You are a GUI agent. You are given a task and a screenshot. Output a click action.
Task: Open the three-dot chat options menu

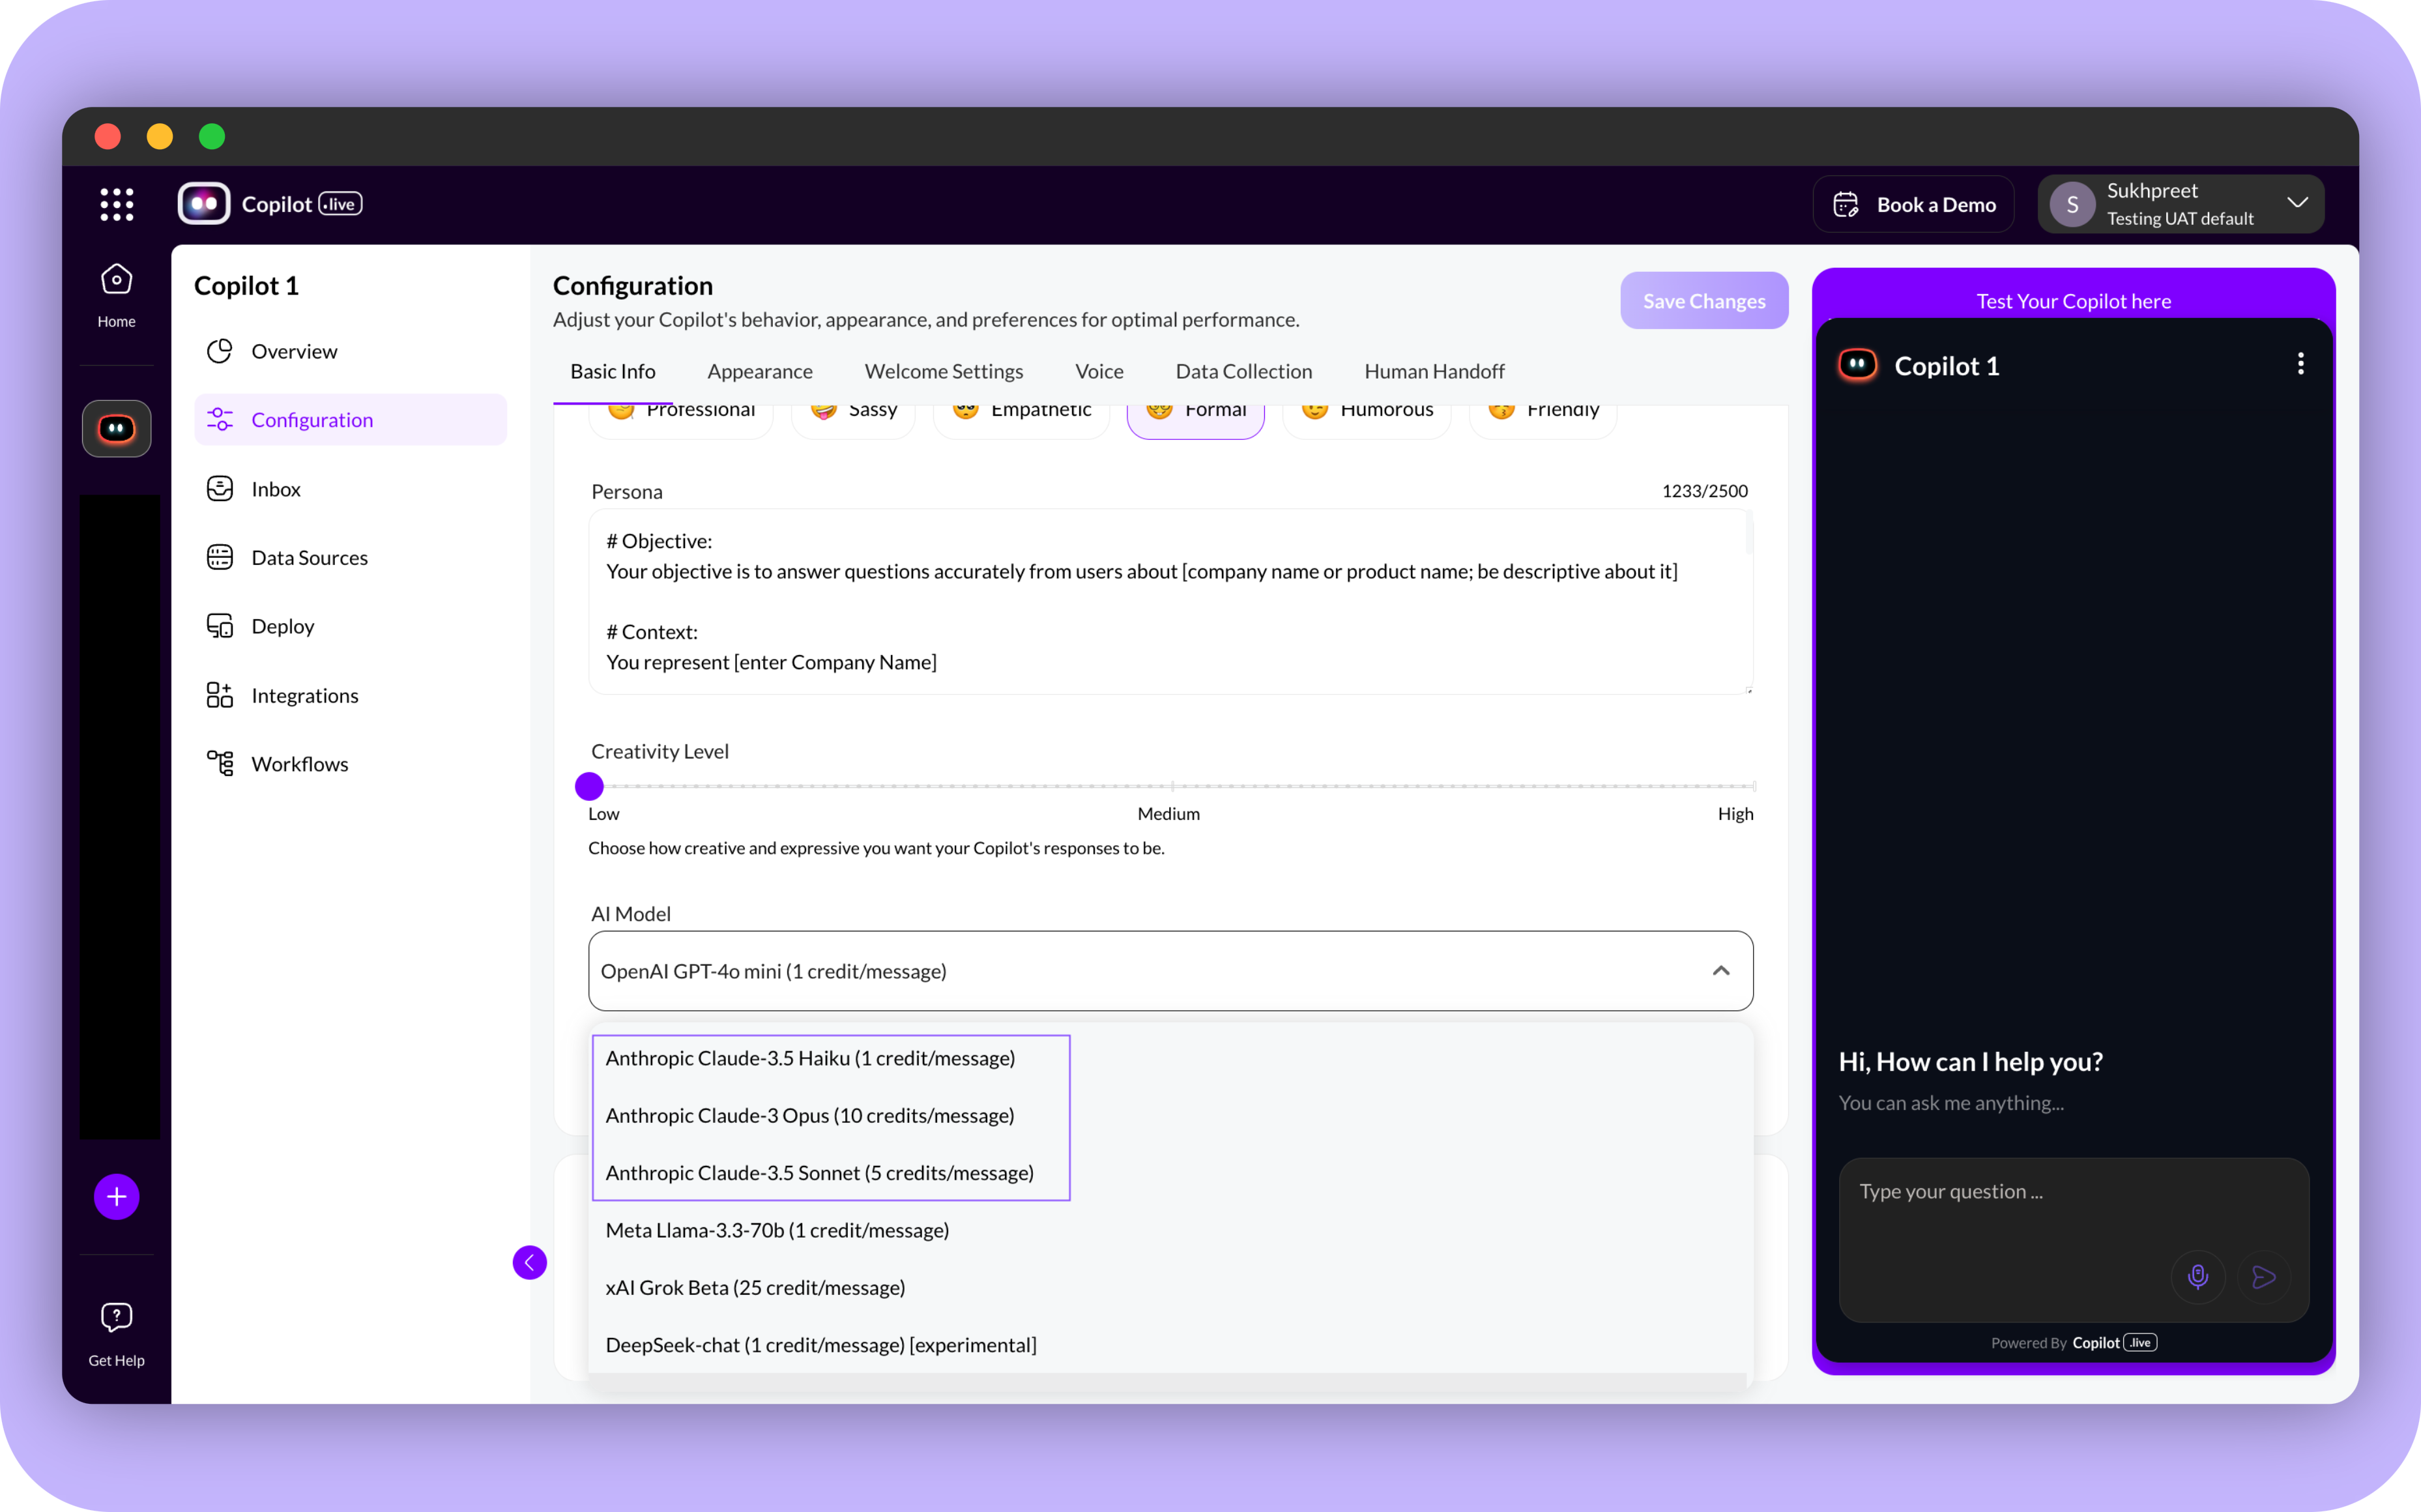click(2300, 364)
